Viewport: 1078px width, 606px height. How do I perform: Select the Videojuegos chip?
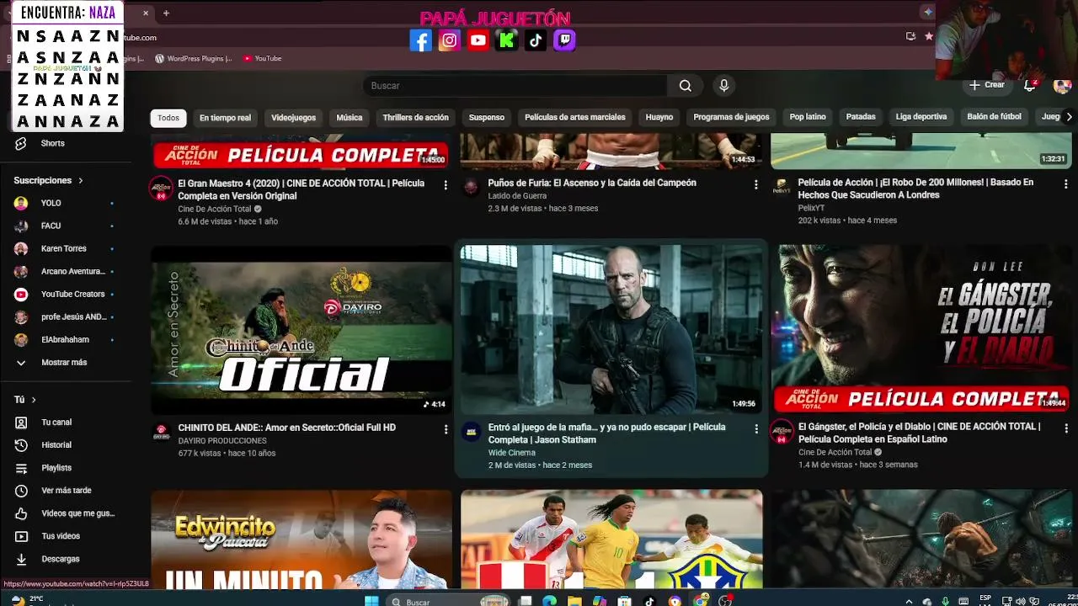pyautogui.click(x=293, y=118)
